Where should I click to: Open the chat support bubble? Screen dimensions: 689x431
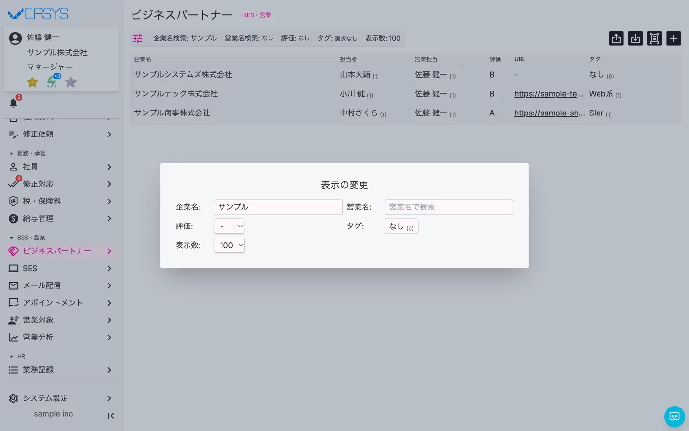click(x=675, y=417)
